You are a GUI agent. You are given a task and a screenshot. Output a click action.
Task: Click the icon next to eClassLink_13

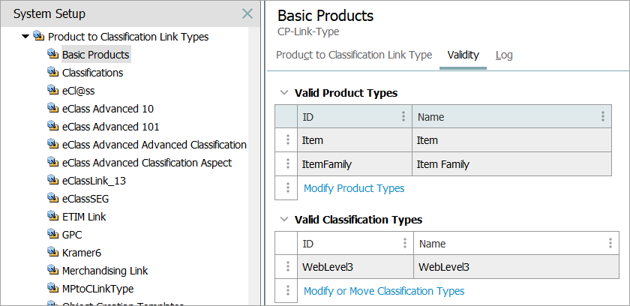(53, 180)
